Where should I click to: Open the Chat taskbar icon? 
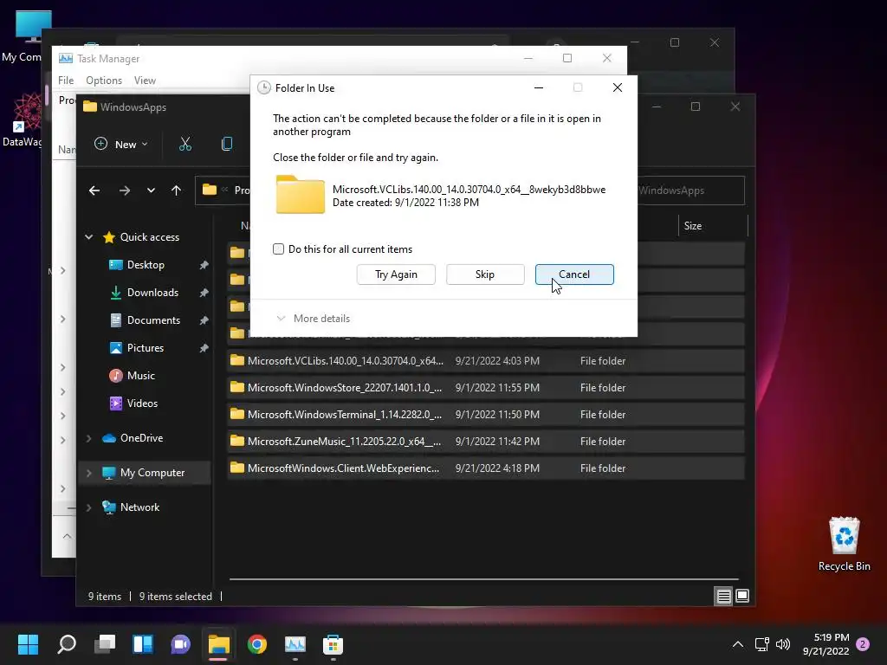pyautogui.click(x=180, y=644)
